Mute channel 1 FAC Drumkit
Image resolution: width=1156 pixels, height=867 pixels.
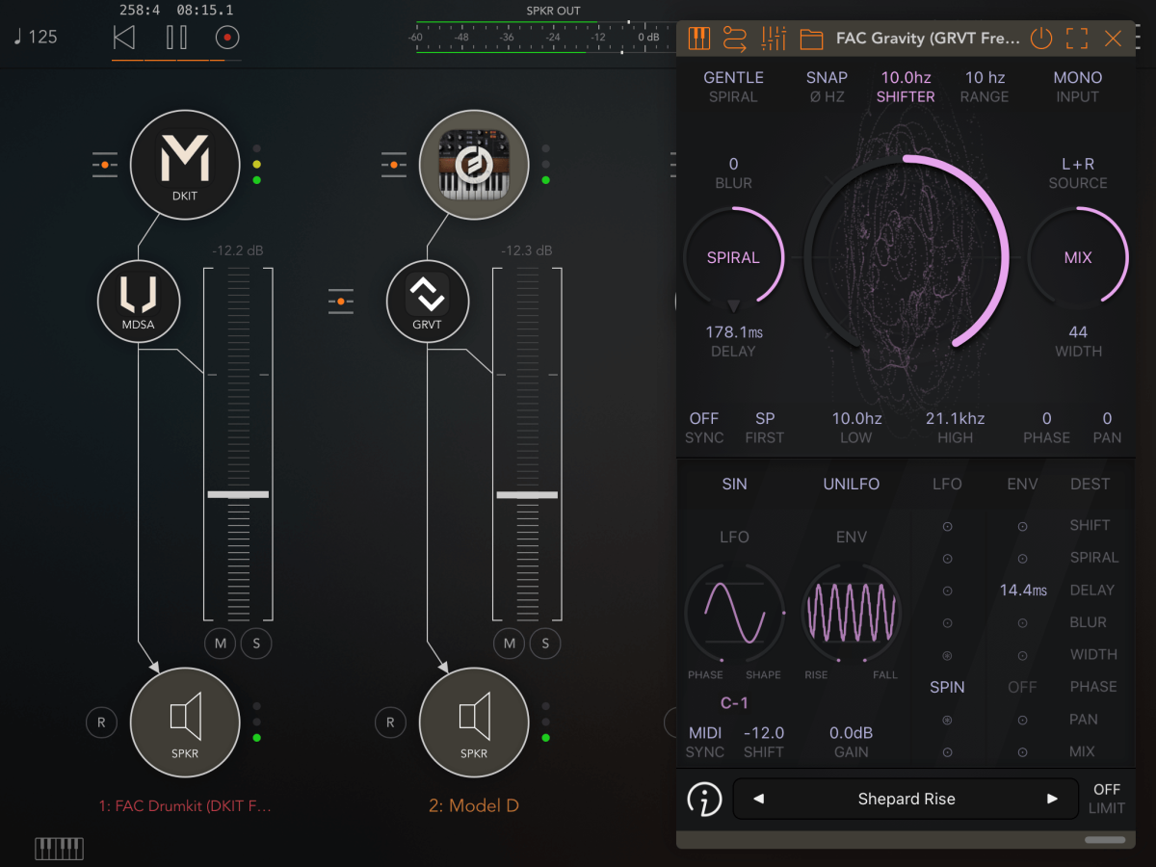[x=221, y=644]
